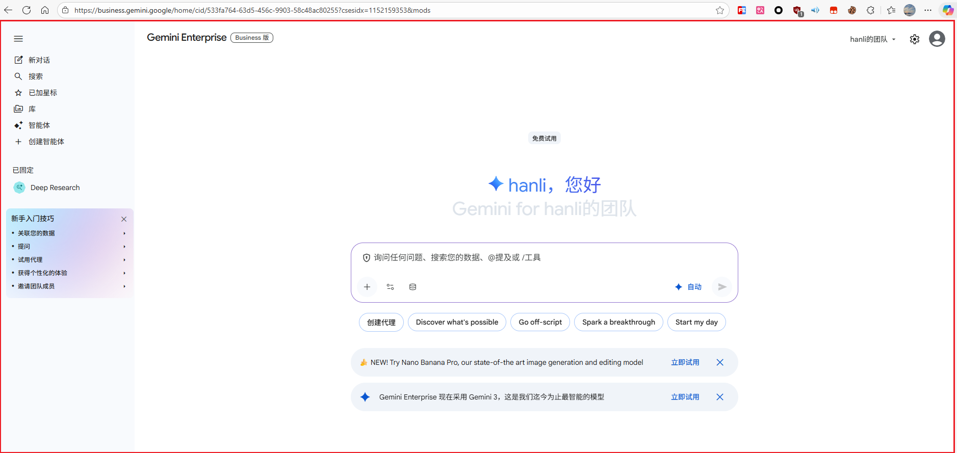This screenshot has width=957, height=453.
Task: Open the hamburger main menu
Action: pyautogui.click(x=18, y=39)
